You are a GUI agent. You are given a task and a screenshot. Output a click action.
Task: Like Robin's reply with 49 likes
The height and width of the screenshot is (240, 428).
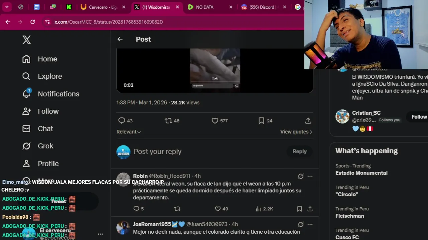point(218,209)
